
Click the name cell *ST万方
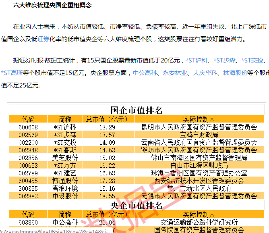[65, 166]
